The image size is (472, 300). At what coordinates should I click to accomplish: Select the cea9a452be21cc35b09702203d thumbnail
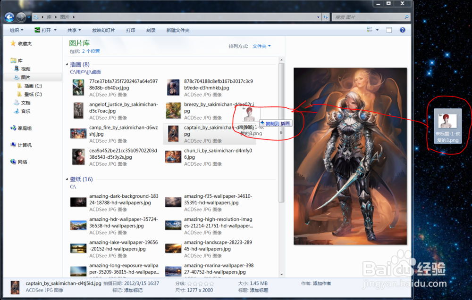coord(78,156)
